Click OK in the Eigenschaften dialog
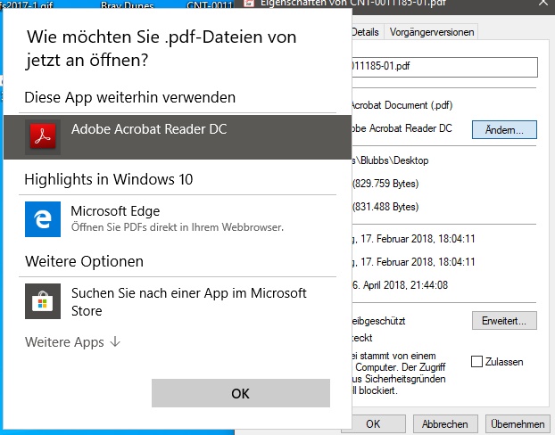The image size is (555, 435). click(x=374, y=423)
